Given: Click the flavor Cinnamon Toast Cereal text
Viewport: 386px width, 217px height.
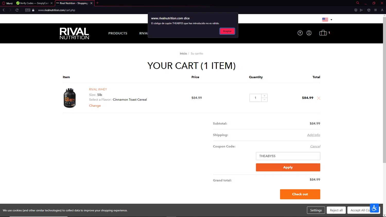Looking at the screenshot, I should point(130,100).
